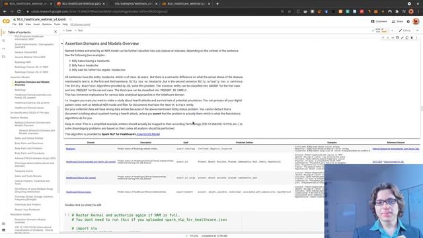
Task: Jump to Temporal events in contents
Action: click(24, 171)
